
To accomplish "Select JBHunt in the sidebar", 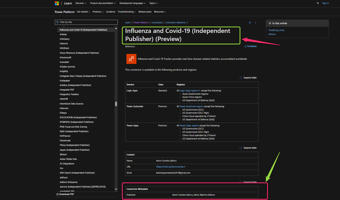I will tap(63, 154).
